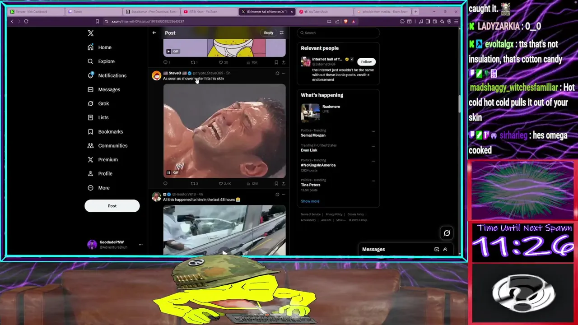Open Internet hall of fame profile avatar
Viewport: 578px width, 325px height.
click(306, 61)
